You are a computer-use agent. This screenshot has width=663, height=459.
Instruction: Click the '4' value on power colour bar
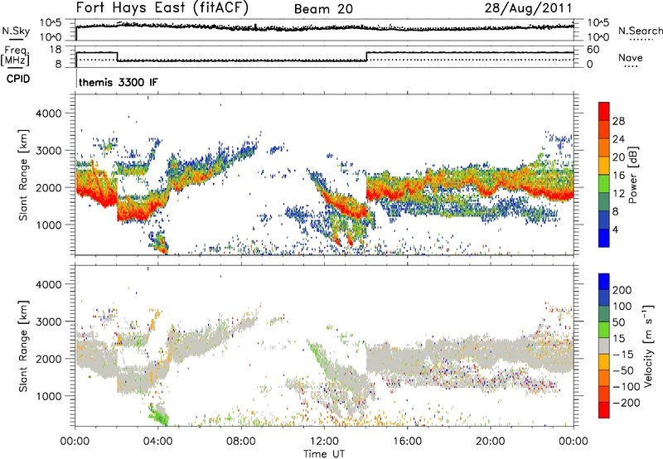[x=615, y=229]
